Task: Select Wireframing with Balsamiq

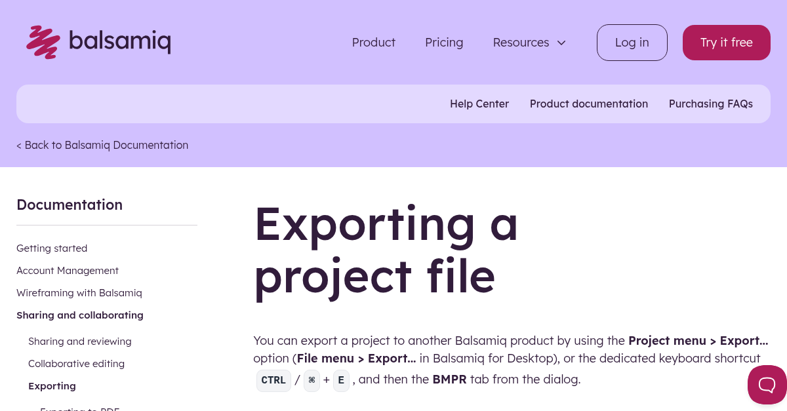Action: point(79,292)
